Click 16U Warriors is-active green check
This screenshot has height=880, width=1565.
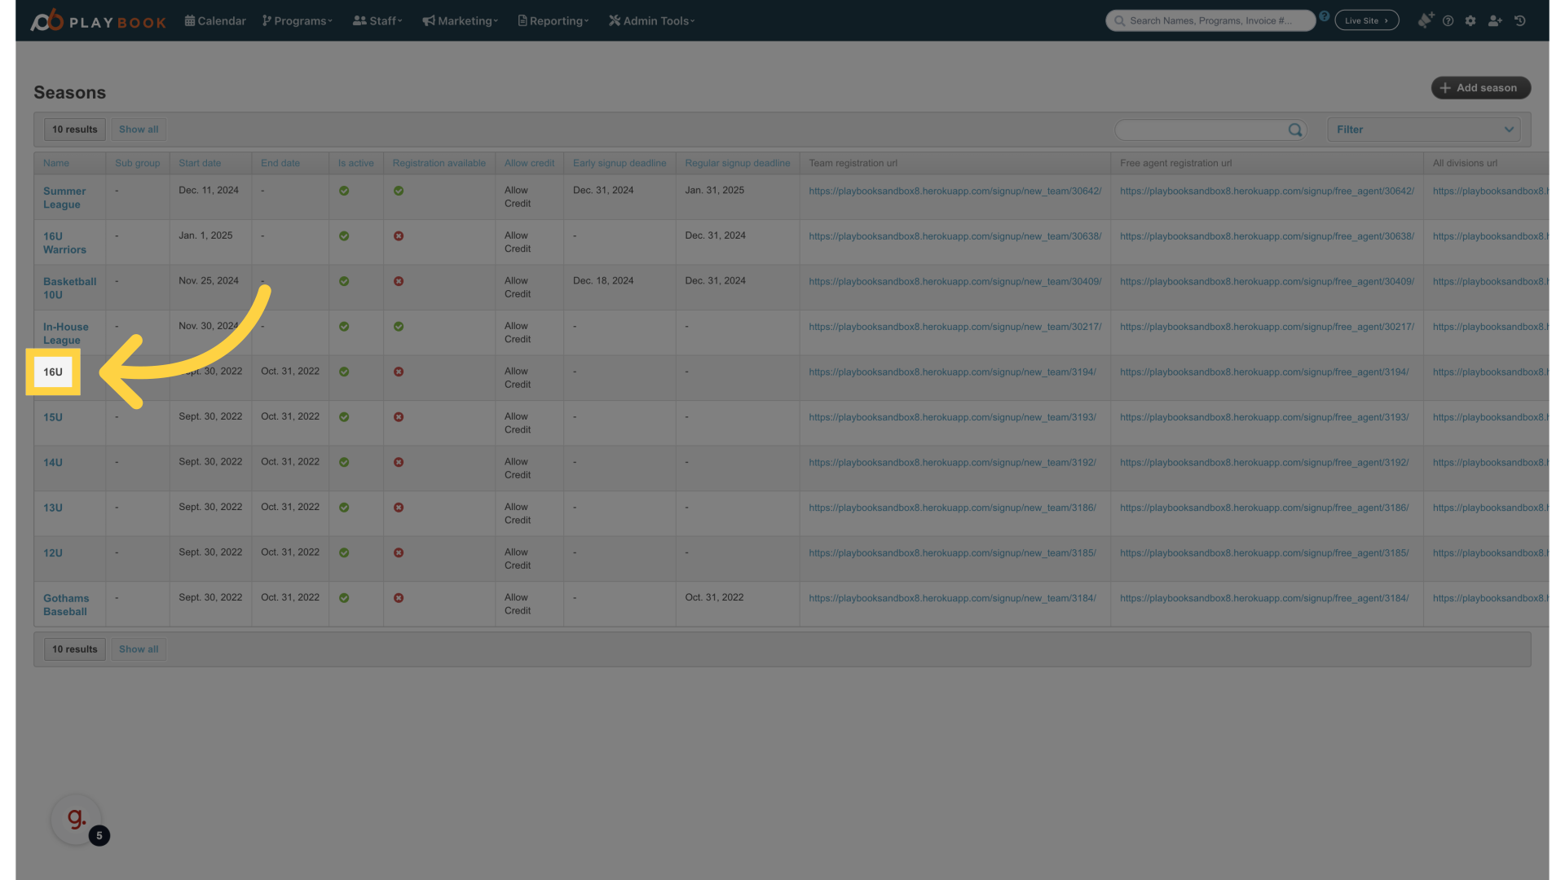tap(344, 236)
